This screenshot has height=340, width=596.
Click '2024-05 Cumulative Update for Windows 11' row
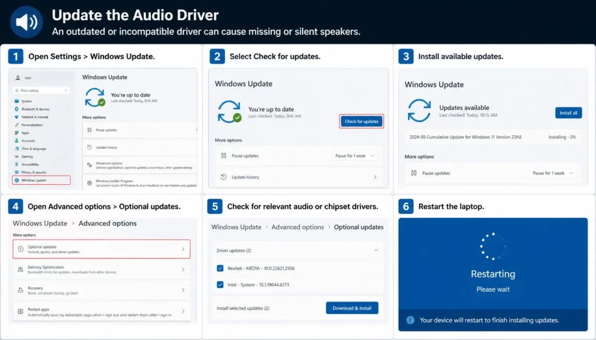coord(492,137)
